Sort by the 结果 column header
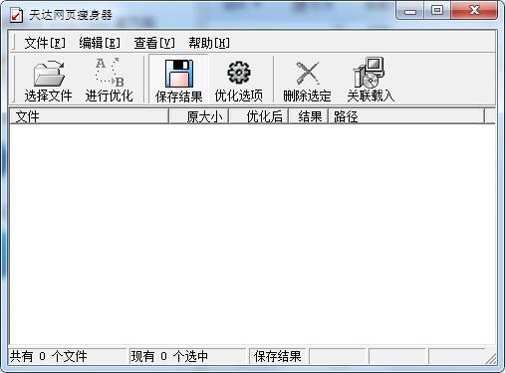The height and width of the screenshot is (373, 505). click(x=308, y=116)
